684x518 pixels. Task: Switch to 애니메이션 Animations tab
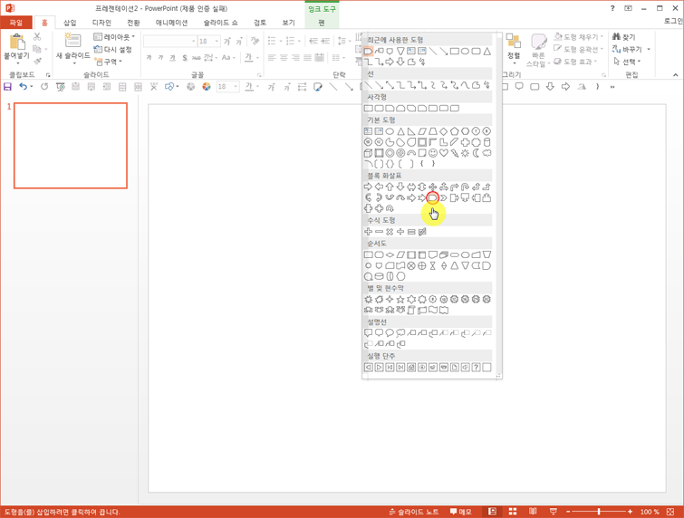tap(171, 23)
